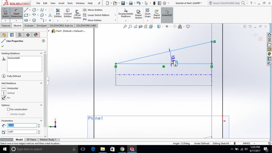Open the DimXpertManager tab
Image resolution: width=272 pixels, height=153 pixels.
click(28, 35)
